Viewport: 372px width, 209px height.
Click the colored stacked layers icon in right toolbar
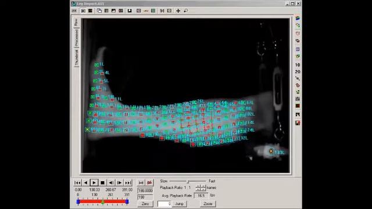pyautogui.click(x=298, y=18)
